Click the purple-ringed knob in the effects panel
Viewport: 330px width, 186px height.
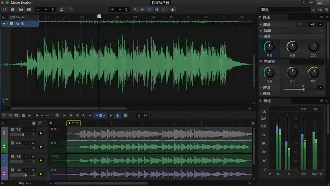coord(292,72)
